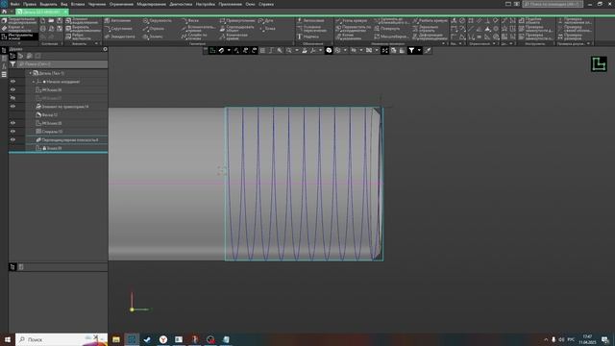Screen dimensions: 615x346
Task: Open the Моделирование menu
Action: coord(151,4)
